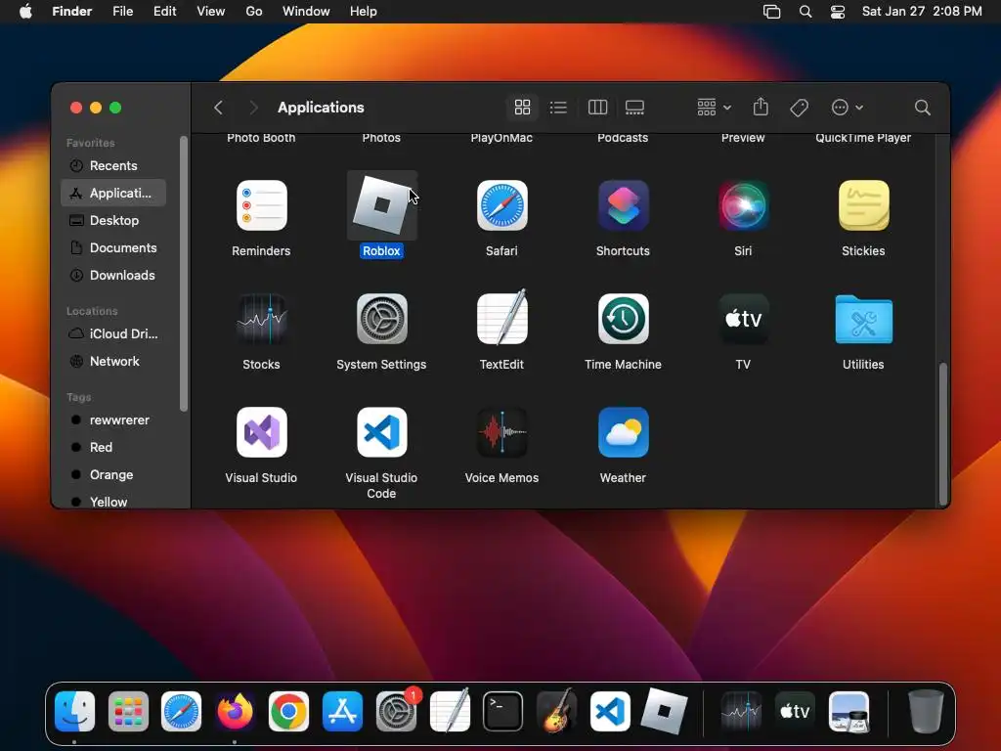1001x751 pixels.
Task: Open the TV app in Applications
Action: pos(743,319)
